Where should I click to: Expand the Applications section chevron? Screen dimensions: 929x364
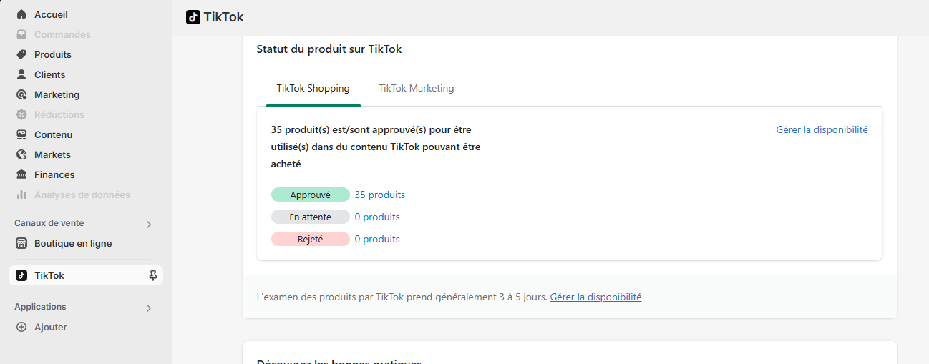(149, 308)
